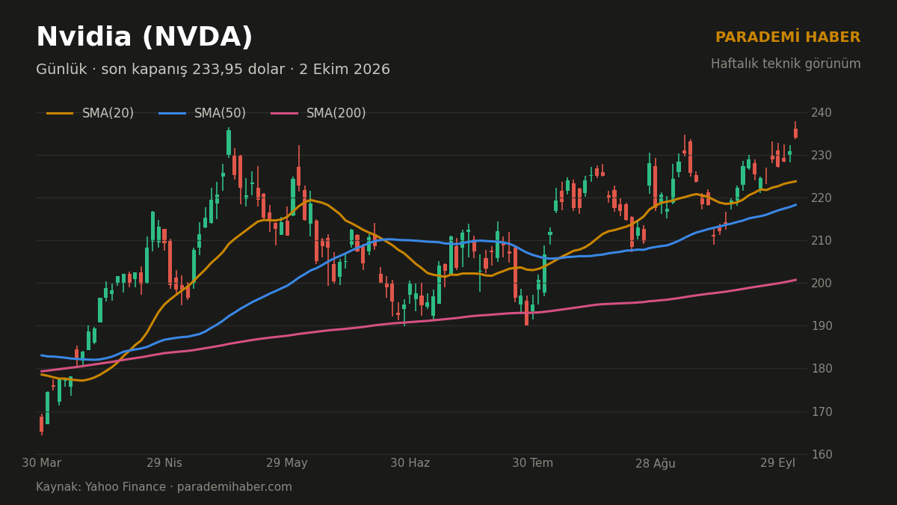The height and width of the screenshot is (505, 897).
Task: Click the SMA(20) legend label
Action: pos(108,114)
